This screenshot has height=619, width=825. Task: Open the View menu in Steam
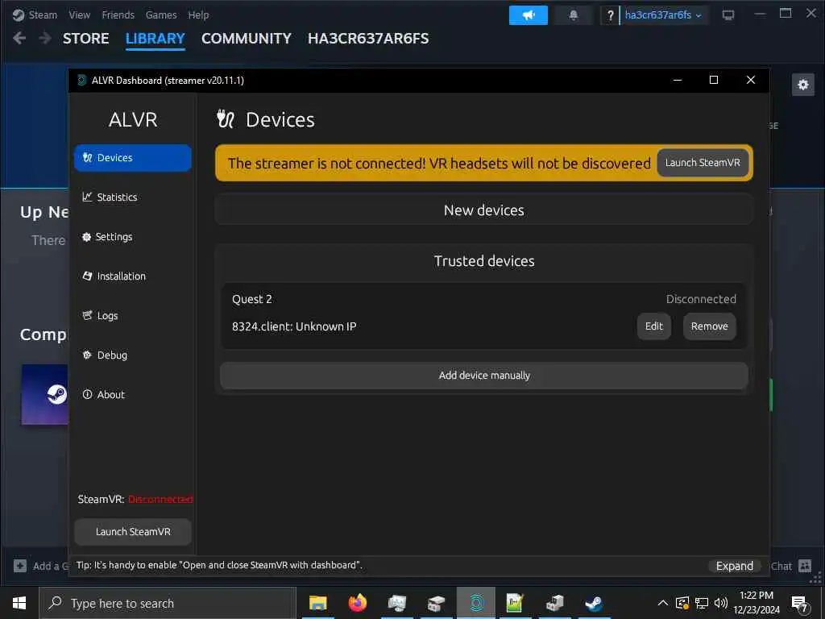pyautogui.click(x=80, y=15)
